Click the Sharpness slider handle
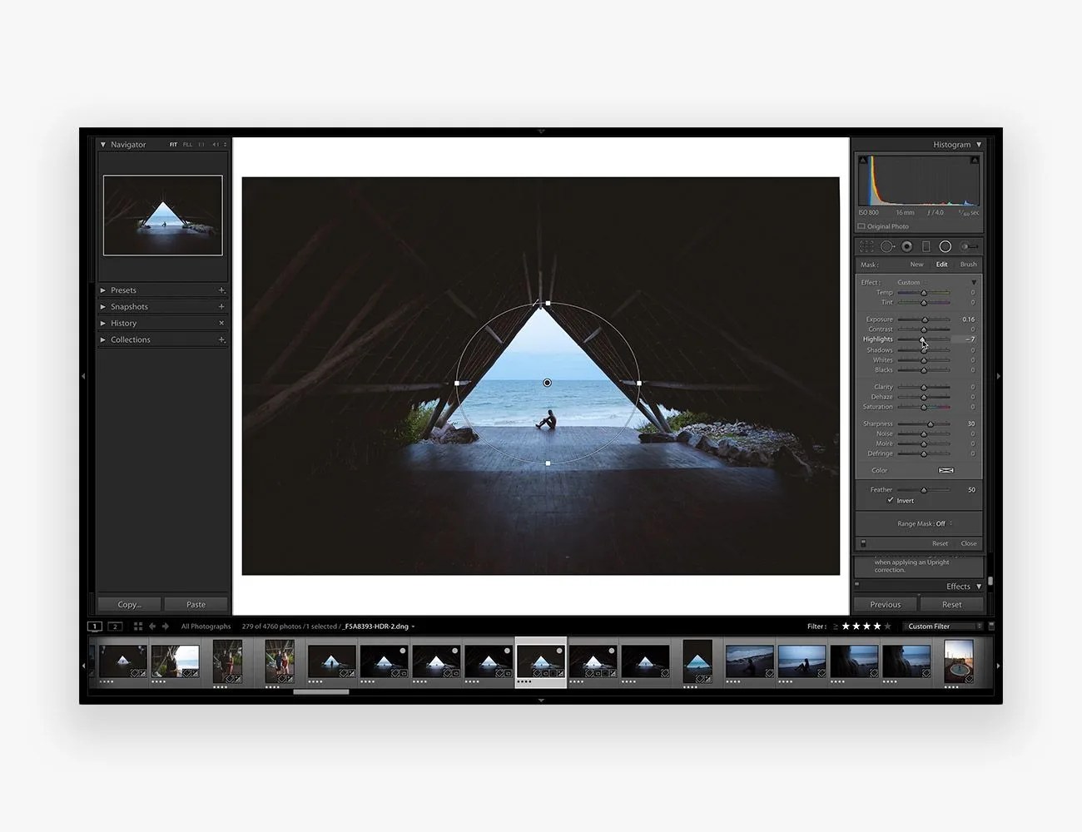This screenshot has width=1082, height=832. coord(931,424)
